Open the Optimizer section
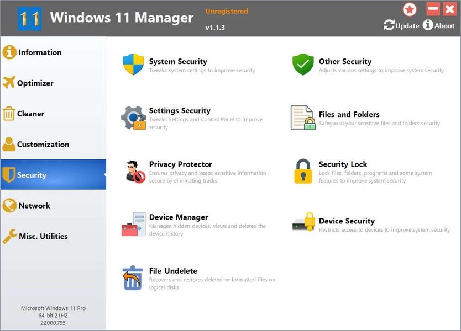This screenshot has width=461, height=331. (x=35, y=83)
